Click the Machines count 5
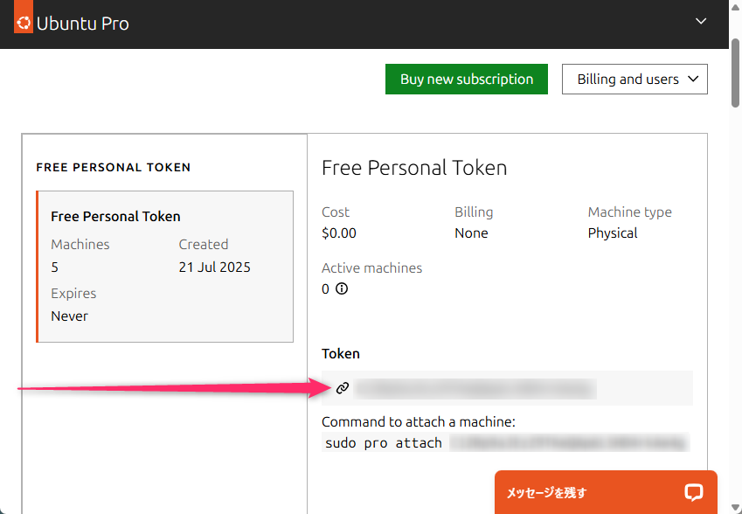This screenshot has height=514, width=742. click(x=55, y=267)
